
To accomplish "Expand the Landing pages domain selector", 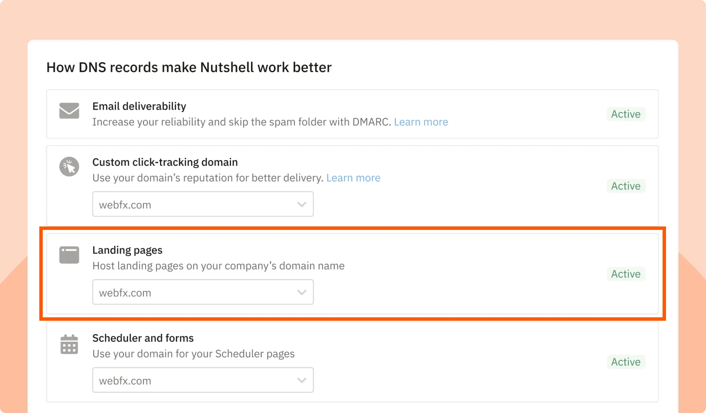I will pyautogui.click(x=203, y=292).
